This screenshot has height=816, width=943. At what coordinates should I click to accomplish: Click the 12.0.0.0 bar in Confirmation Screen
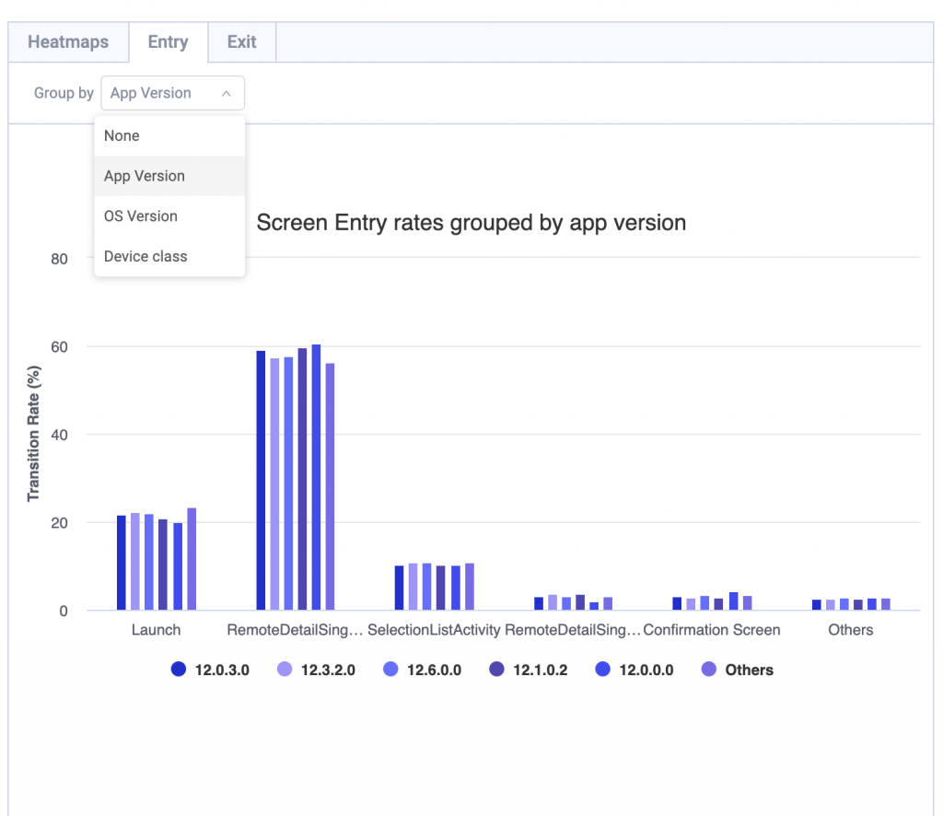click(x=734, y=601)
